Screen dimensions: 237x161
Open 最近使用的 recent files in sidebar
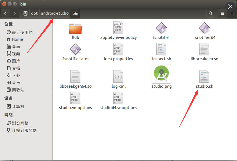coord(20,32)
